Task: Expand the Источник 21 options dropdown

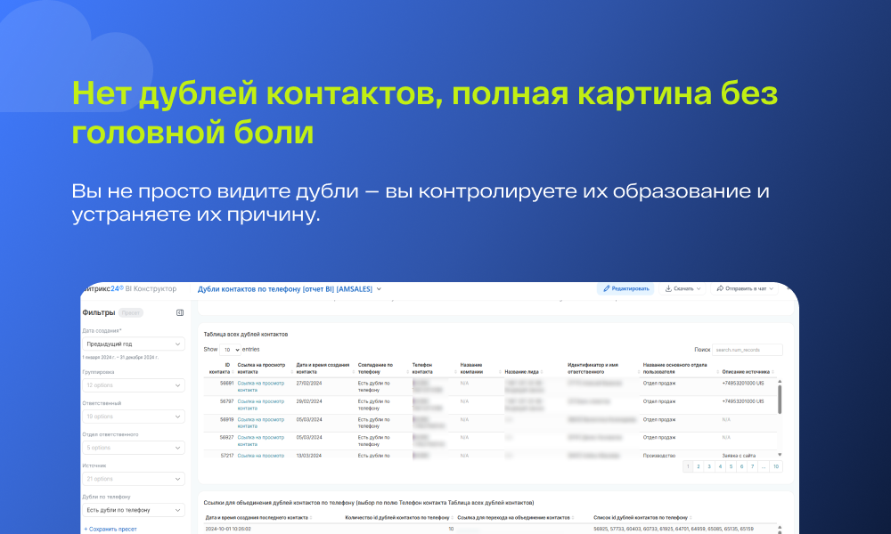Action: (x=134, y=479)
